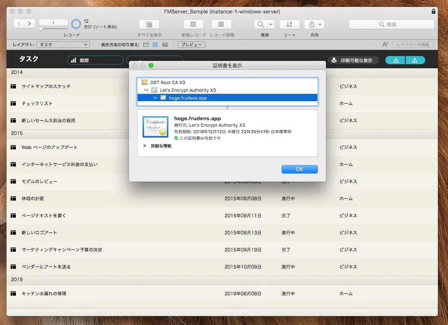Click the formatting bar Aa icon
The width and height of the screenshot is (448, 325).
(385, 45)
